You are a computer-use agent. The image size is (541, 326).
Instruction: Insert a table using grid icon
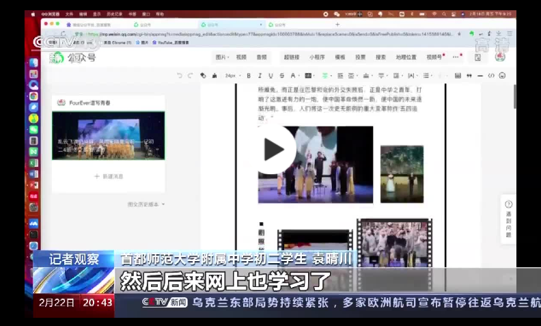(458, 76)
